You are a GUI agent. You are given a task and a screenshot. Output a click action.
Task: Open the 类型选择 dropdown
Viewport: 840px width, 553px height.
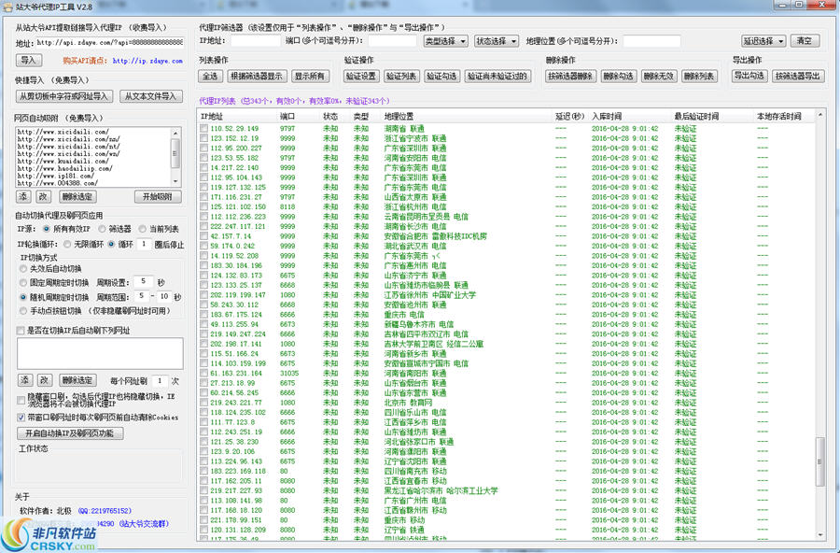point(445,41)
